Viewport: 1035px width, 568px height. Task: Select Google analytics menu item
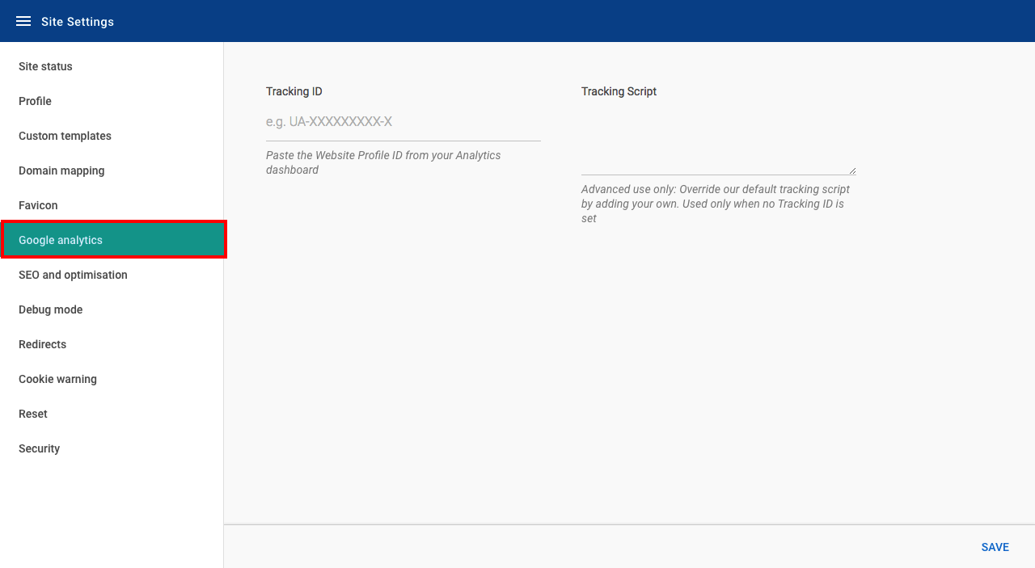(112, 240)
